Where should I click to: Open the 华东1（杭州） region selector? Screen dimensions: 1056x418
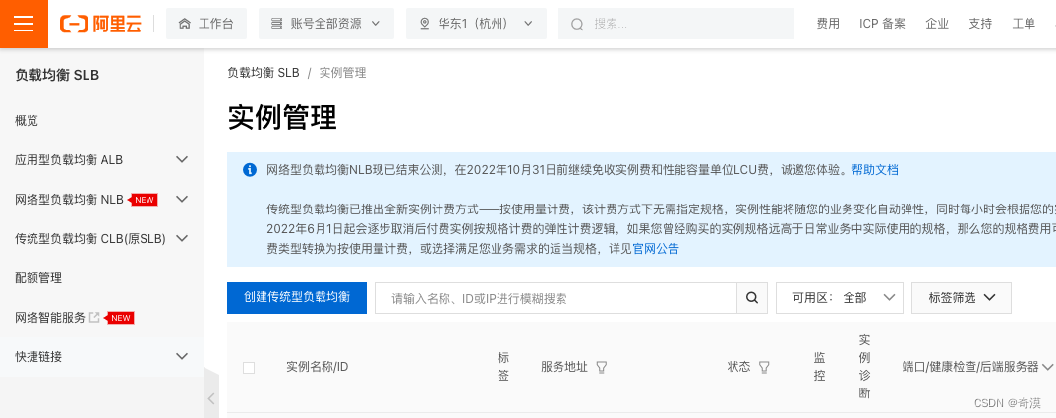pos(477,24)
